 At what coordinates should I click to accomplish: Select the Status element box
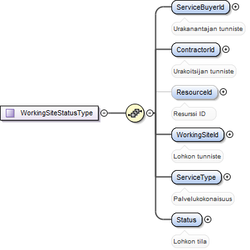(x=187, y=220)
